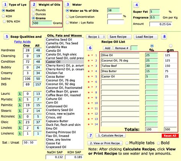
Task: Click the Add oil button
Action: click(108, 48)
